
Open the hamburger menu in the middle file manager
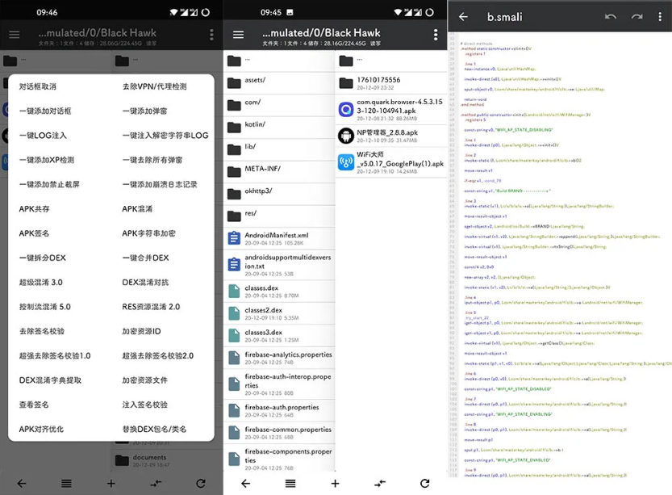click(x=238, y=35)
